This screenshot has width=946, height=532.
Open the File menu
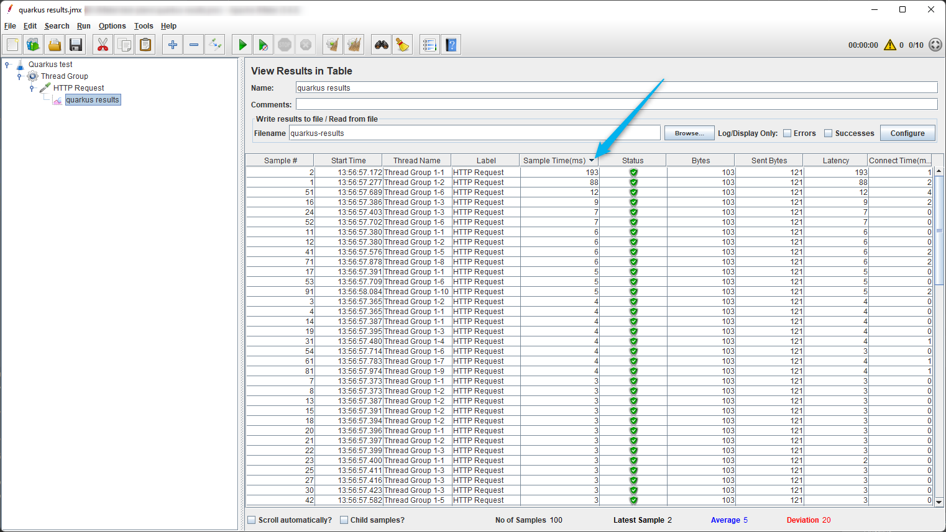coord(10,26)
